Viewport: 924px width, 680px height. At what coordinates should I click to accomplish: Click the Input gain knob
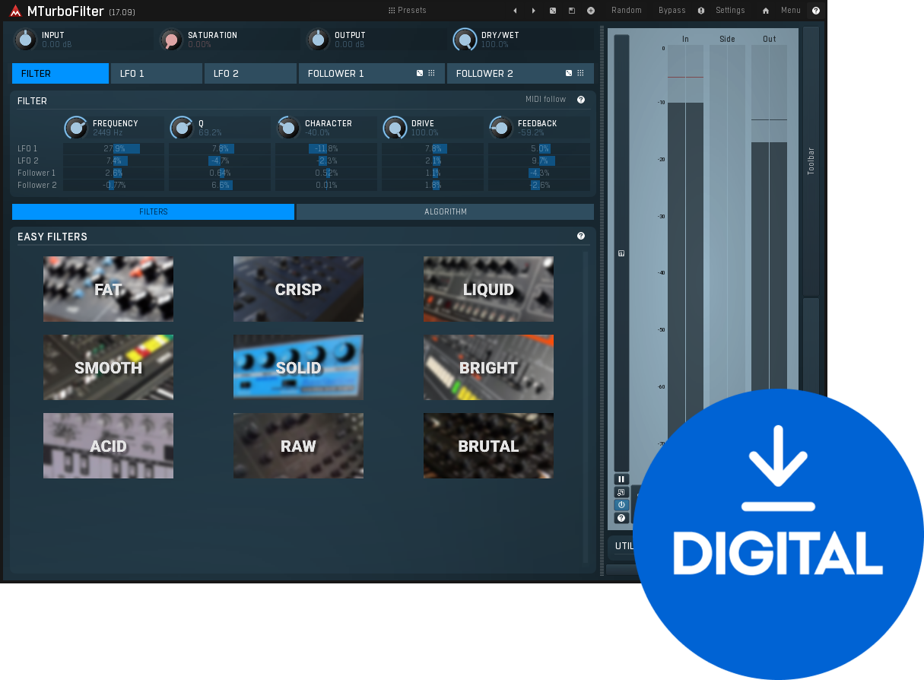[25, 40]
